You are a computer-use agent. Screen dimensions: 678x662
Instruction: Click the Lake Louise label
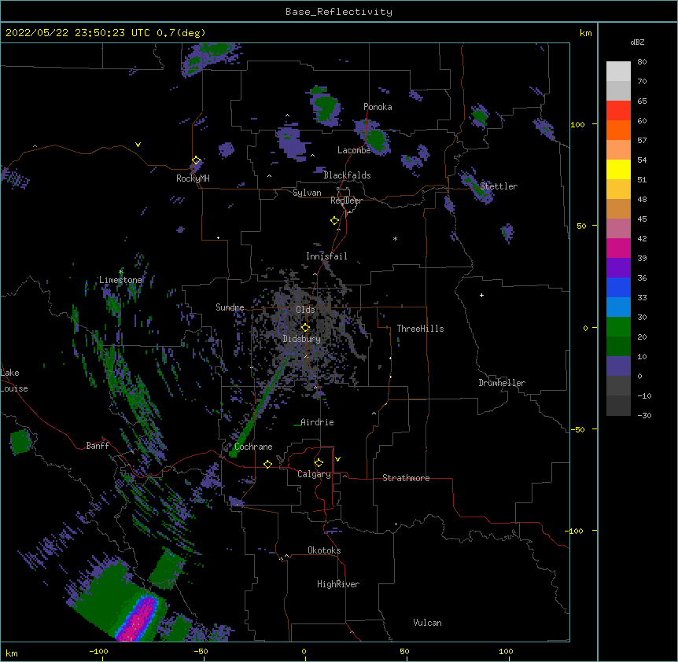click(x=14, y=381)
